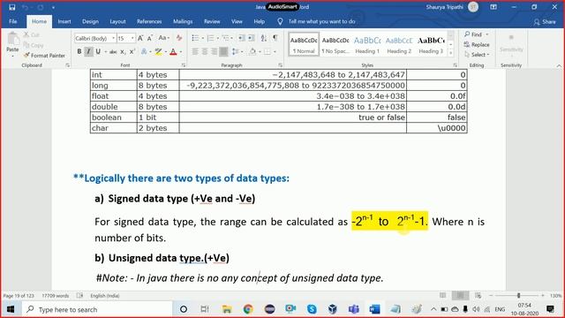Justify the paragraph text
The width and height of the screenshot is (565, 318).
(223, 52)
